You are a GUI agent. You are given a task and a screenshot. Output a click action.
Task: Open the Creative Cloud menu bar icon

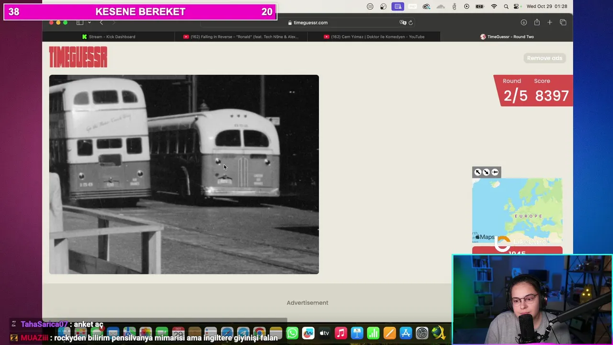click(x=426, y=6)
